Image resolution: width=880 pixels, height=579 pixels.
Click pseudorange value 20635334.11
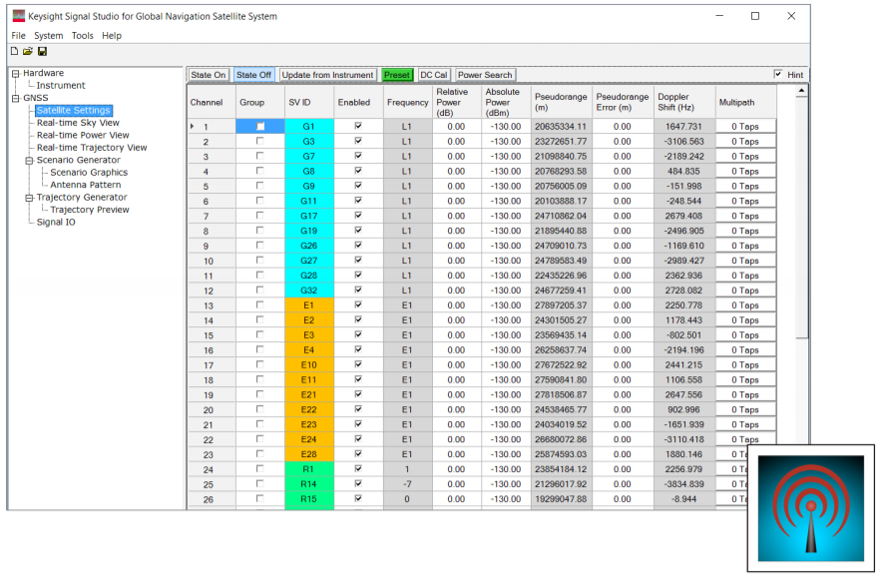point(561,127)
